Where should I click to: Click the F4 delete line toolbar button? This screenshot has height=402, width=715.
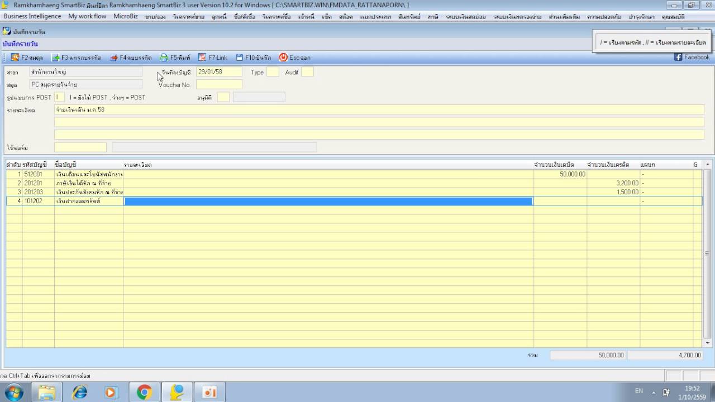point(131,58)
